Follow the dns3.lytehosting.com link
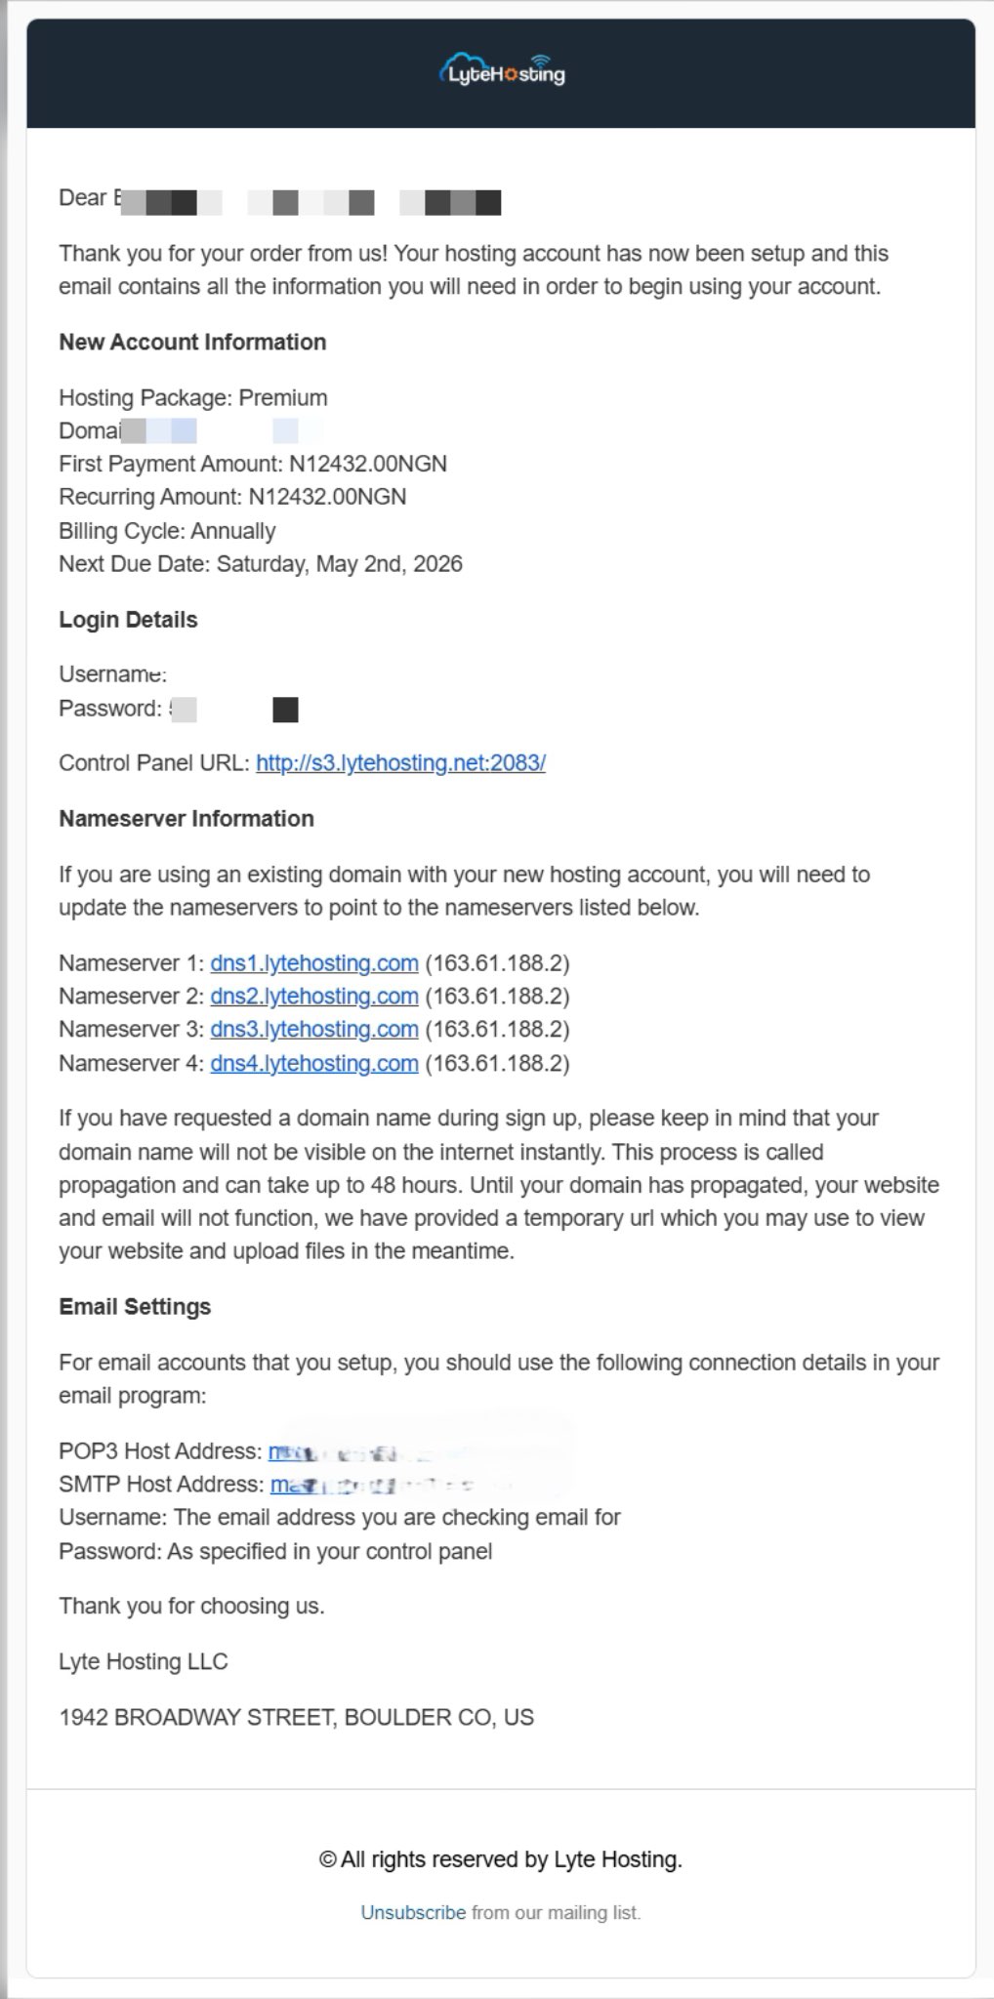Screen dimensions: 994x1999 tap(313, 1030)
